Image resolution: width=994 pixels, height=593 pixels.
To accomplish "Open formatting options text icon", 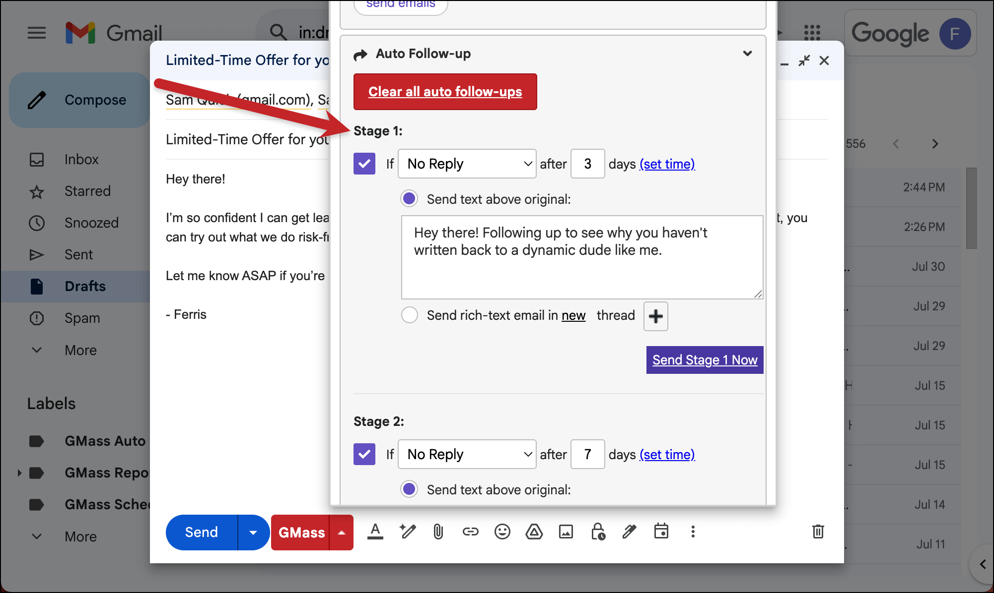I will (x=375, y=532).
